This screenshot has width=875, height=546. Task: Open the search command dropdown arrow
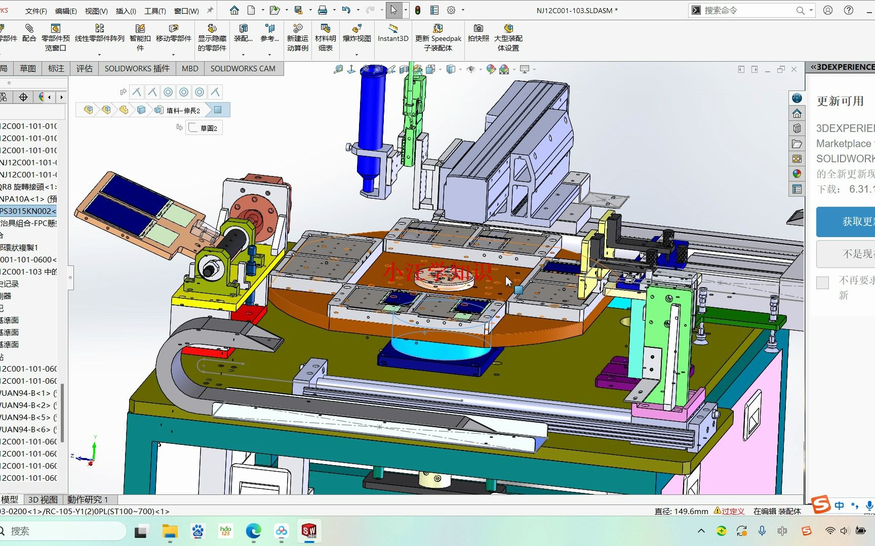[811, 10]
